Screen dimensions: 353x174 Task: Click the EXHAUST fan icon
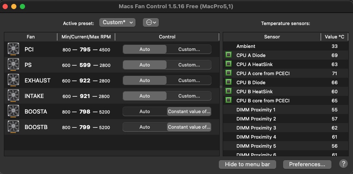click(x=13, y=80)
